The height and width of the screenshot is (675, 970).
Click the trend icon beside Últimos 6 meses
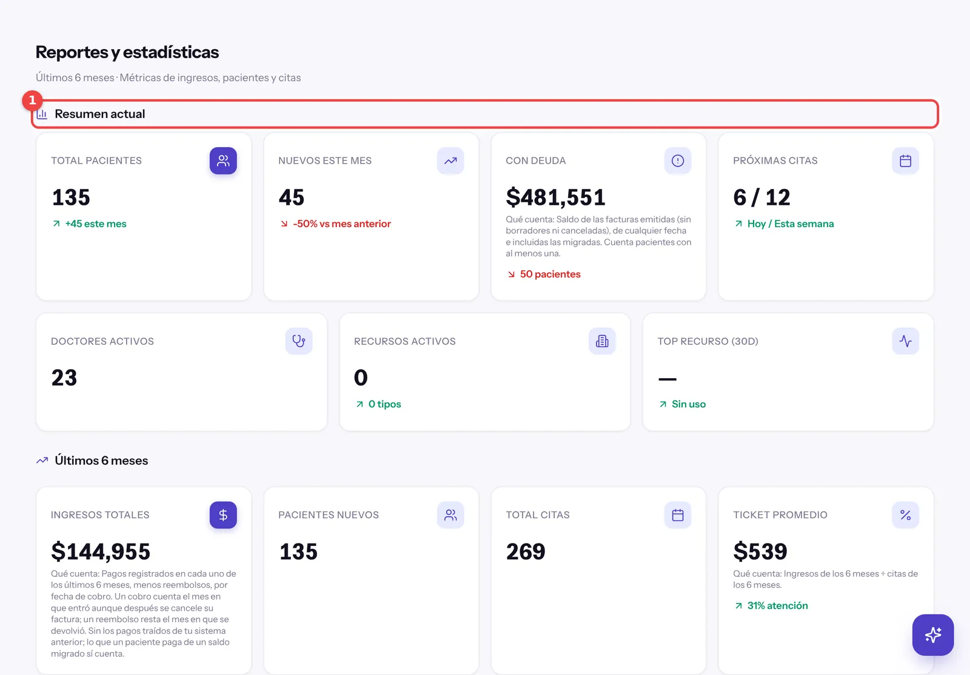click(42, 461)
